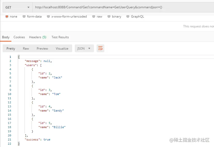Click the "message": null line
Screen dimensions: 214x147
pyautogui.click(x=38, y=61)
